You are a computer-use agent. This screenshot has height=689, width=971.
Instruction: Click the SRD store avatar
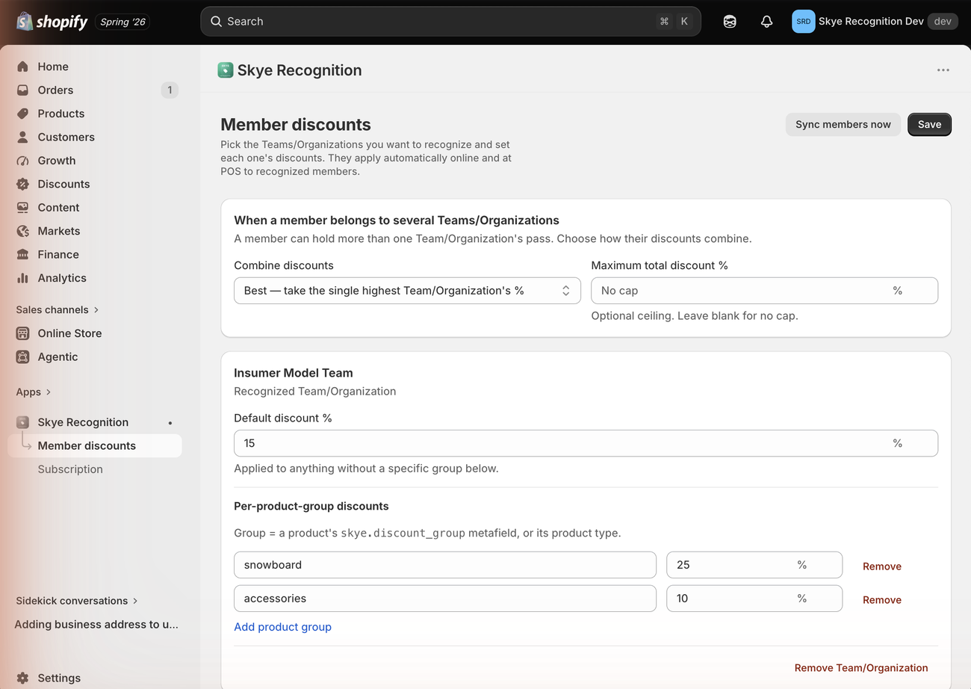803,22
